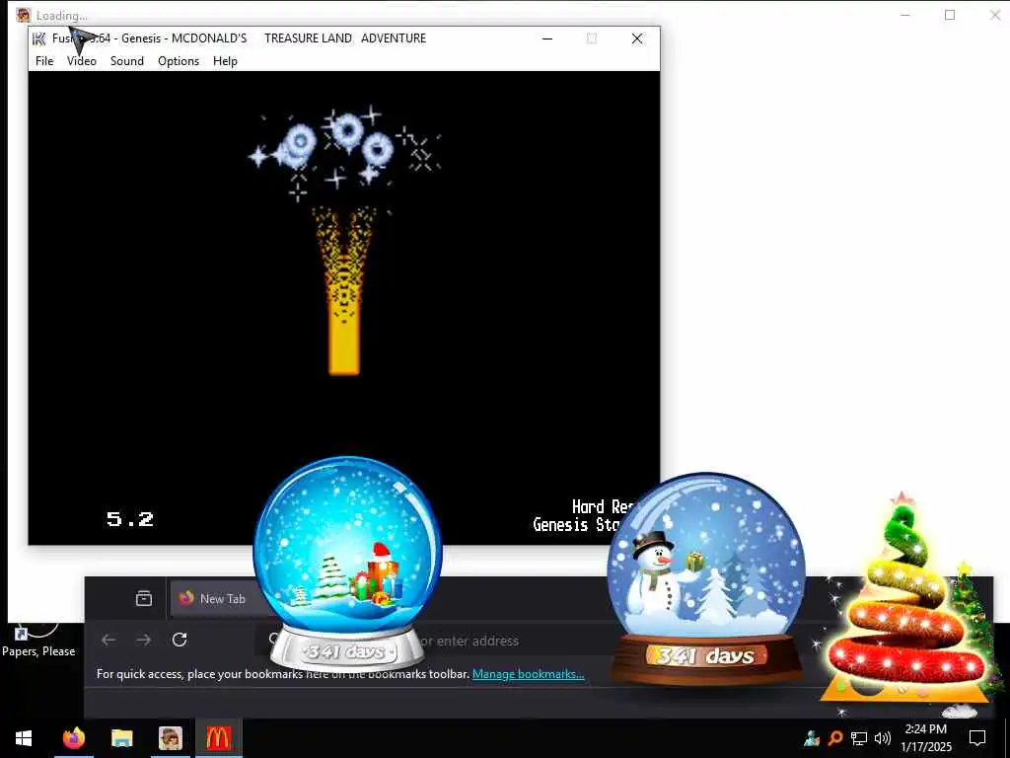Open the Papers, Please desktop shortcut
Viewport: 1010px width, 758px height.
point(38,640)
